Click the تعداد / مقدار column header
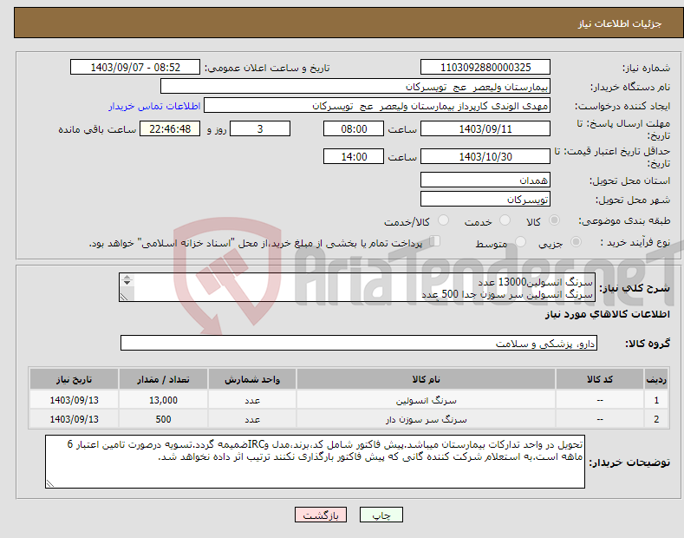 163,379
